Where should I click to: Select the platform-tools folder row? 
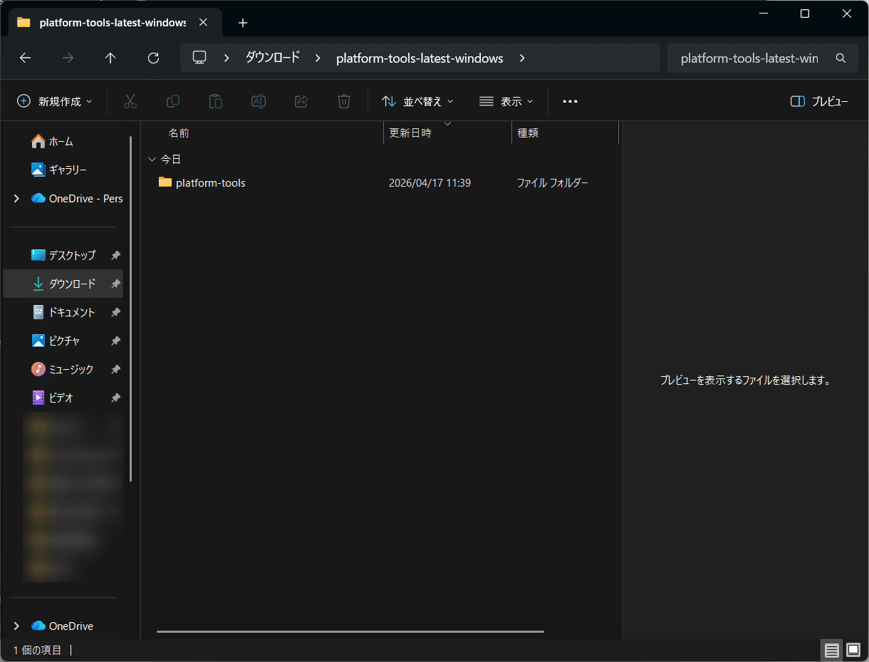coord(382,182)
